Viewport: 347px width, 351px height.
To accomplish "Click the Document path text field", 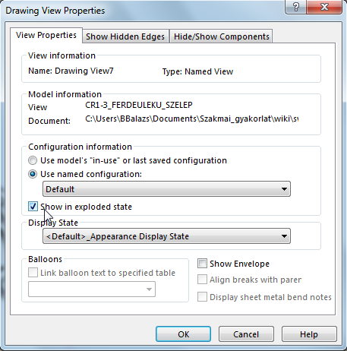I will (x=191, y=119).
